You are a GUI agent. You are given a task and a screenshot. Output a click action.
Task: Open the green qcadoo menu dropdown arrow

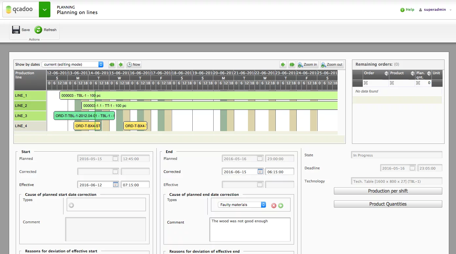44,9
